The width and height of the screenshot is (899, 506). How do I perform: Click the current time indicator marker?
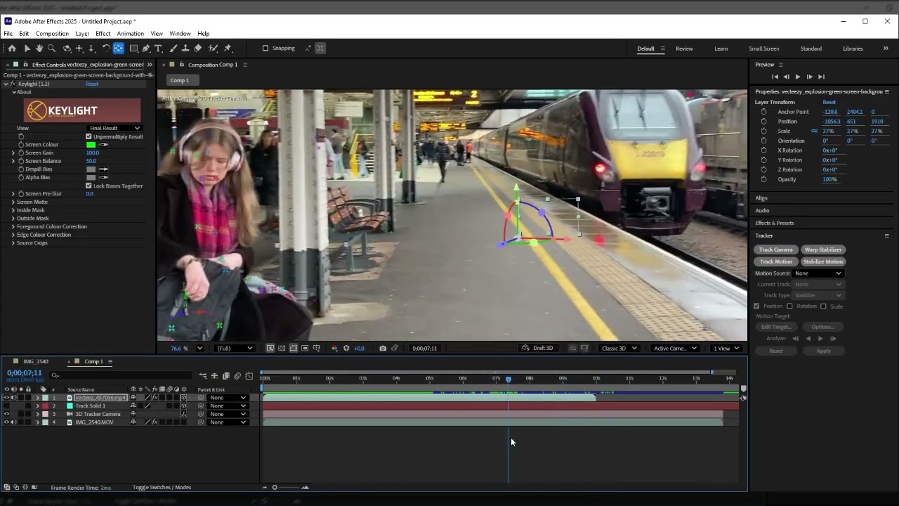pos(508,379)
